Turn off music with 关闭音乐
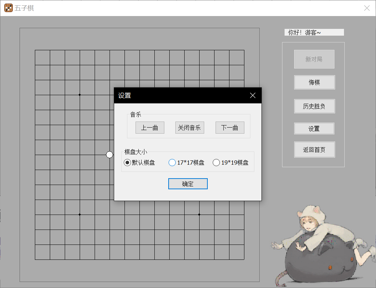Image resolution: width=376 pixels, height=288 pixels. [x=190, y=128]
